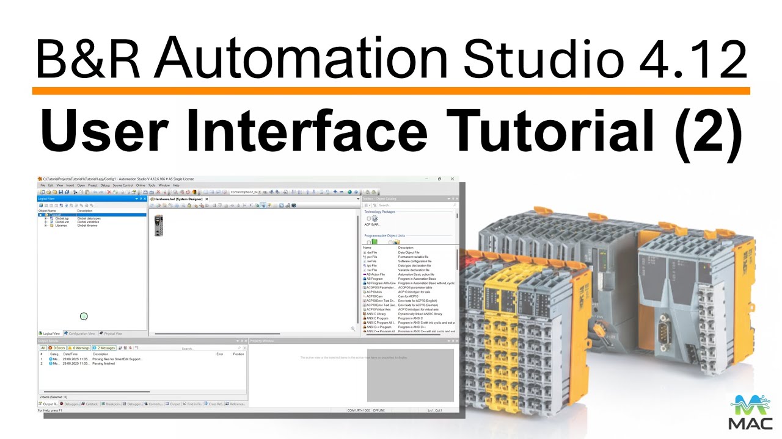Open the Find in Files bottom tab
Screen dimensions: 782x439
(x=192, y=404)
